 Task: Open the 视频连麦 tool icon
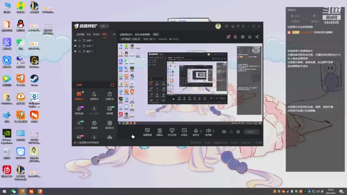(x=79, y=110)
